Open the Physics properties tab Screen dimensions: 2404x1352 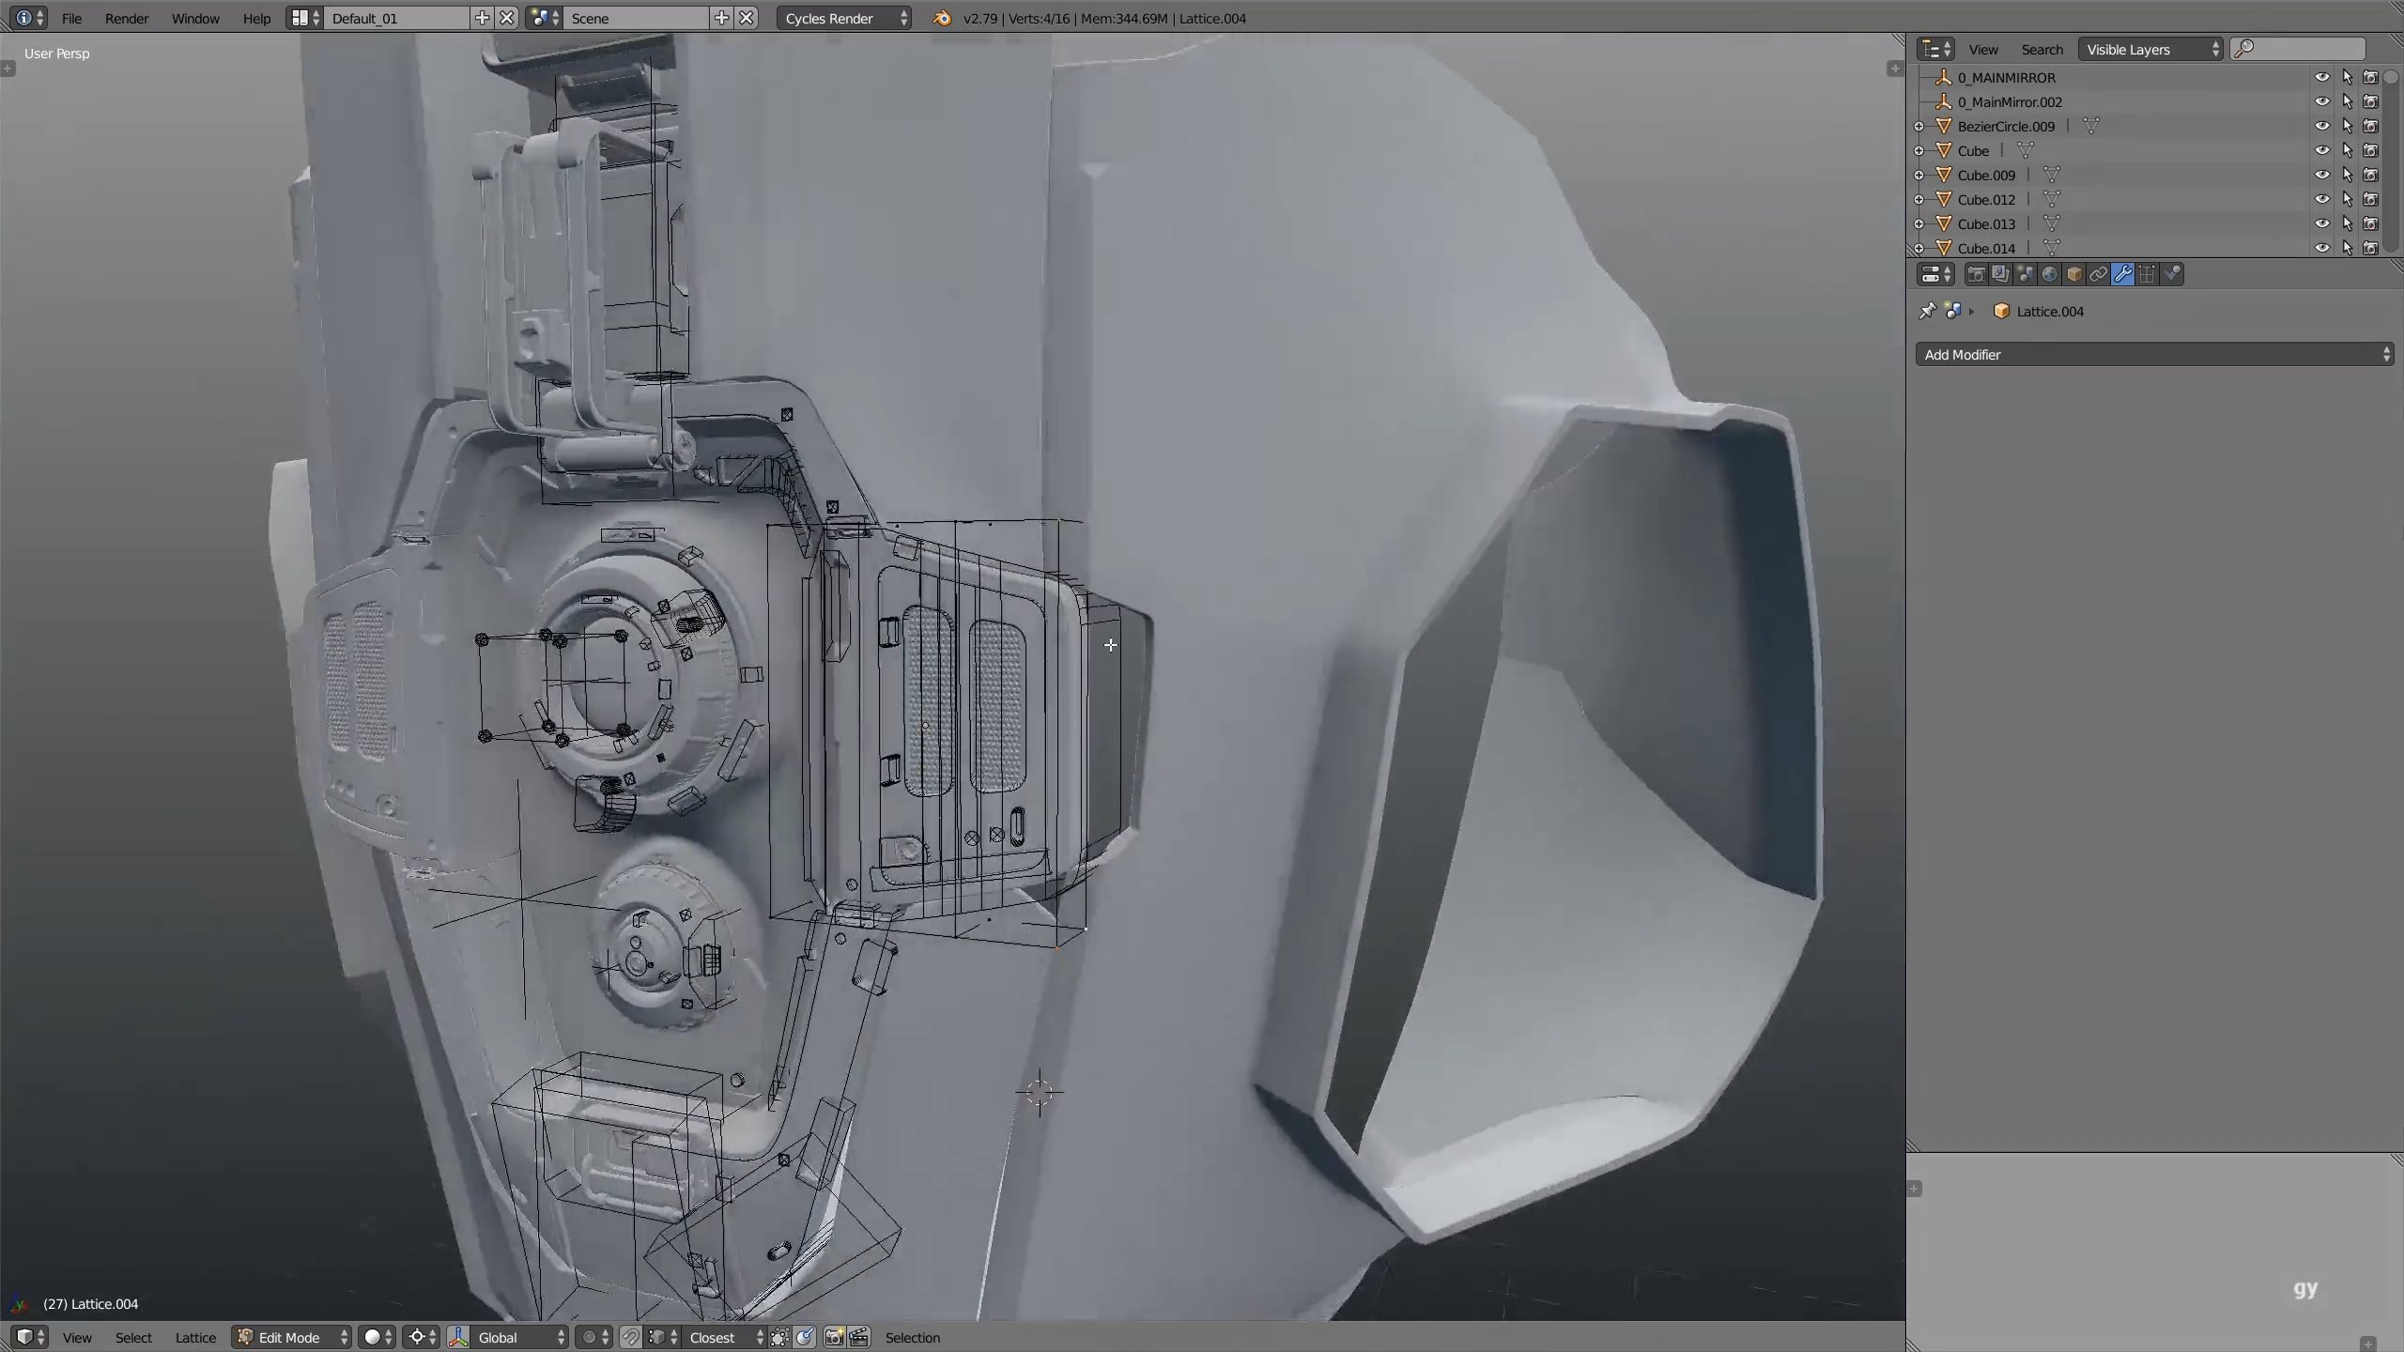click(2172, 274)
